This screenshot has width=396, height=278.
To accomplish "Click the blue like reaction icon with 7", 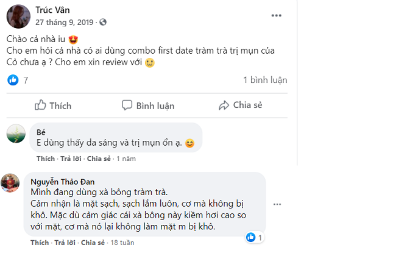I will pyautogui.click(x=13, y=80).
